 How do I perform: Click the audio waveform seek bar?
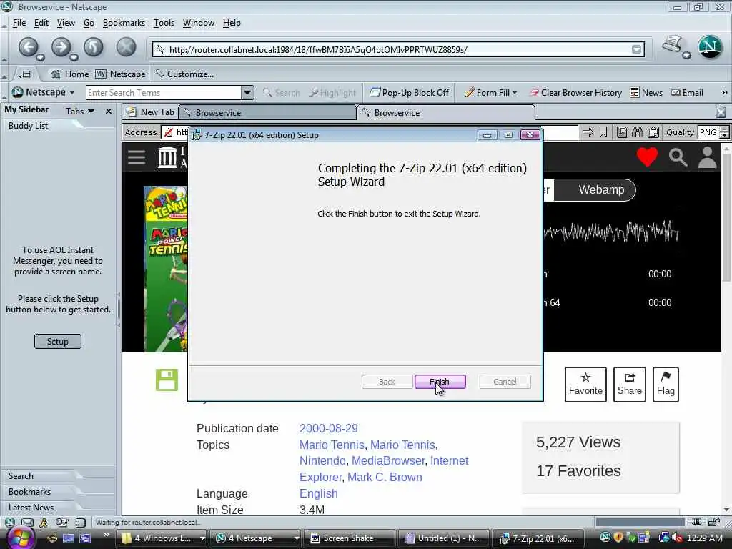coord(611,231)
